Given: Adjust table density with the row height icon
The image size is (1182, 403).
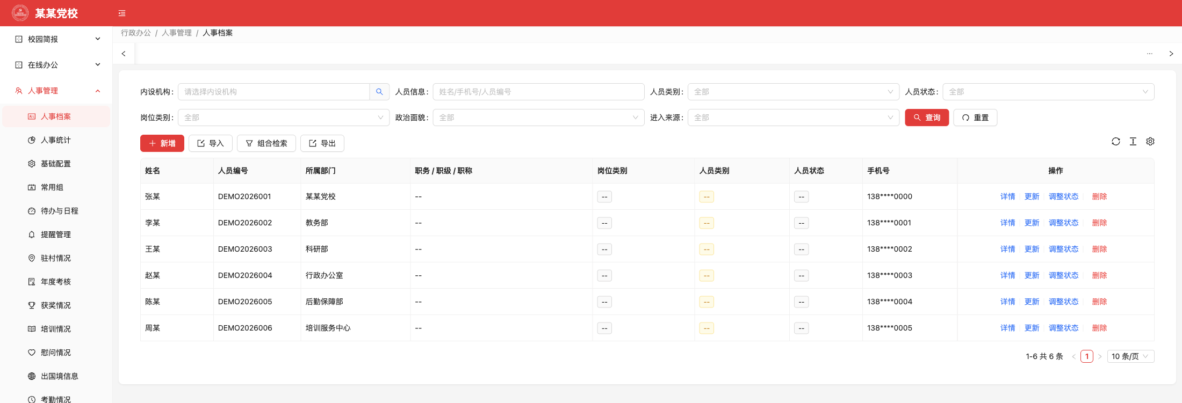Looking at the screenshot, I should 1133,142.
